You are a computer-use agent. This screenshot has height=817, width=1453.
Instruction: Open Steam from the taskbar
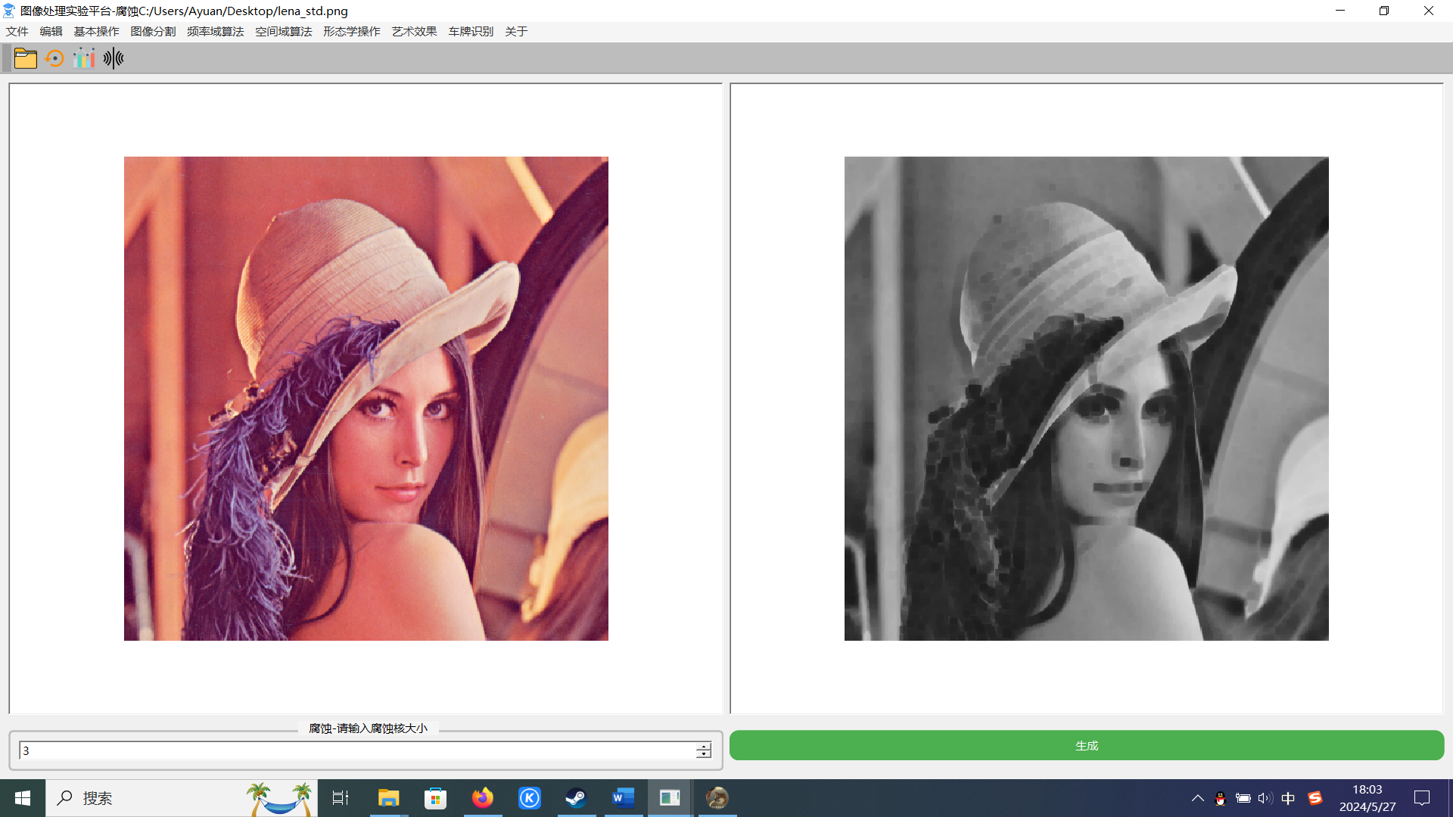pyautogui.click(x=576, y=798)
